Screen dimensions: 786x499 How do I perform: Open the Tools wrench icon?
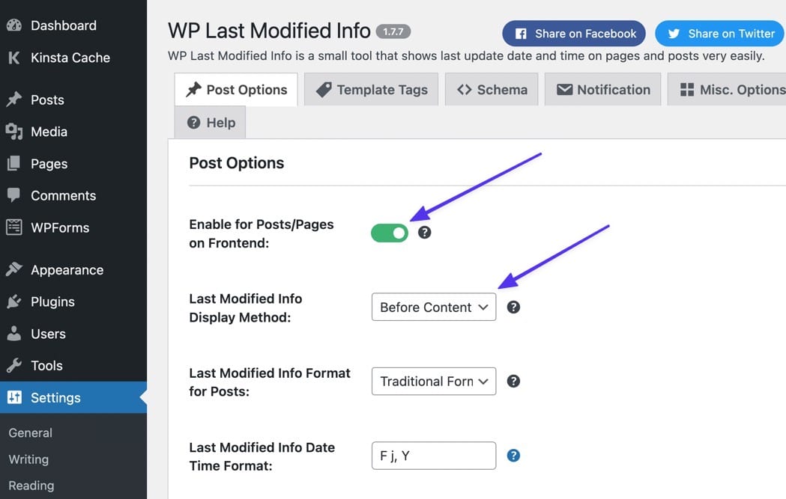[13, 366]
